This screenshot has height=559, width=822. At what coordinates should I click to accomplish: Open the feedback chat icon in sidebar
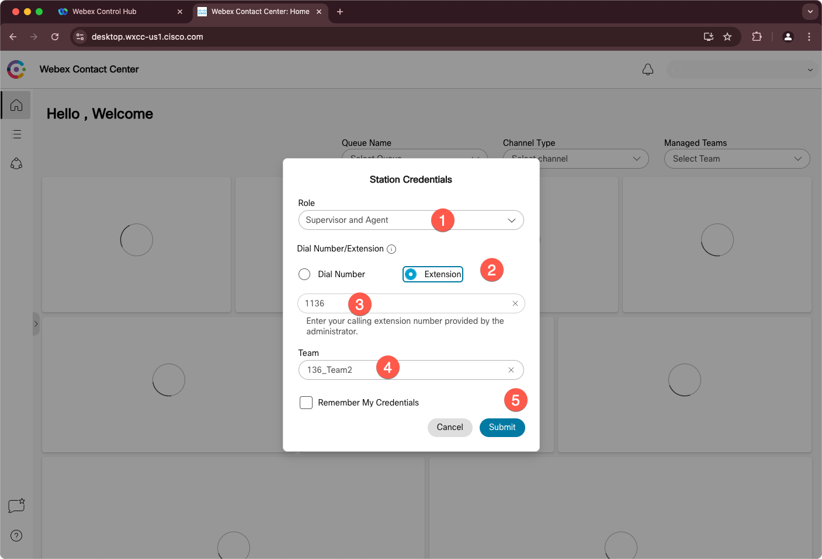coord(16,505)
